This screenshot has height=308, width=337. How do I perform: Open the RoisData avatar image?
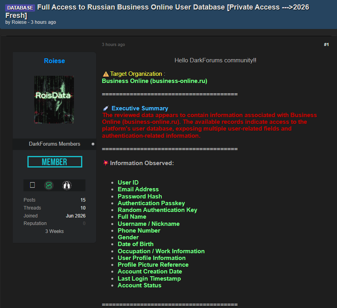coord(54,99)
